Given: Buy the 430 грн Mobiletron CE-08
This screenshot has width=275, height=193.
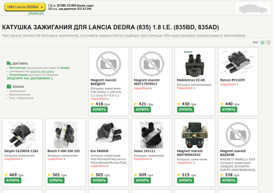Looking at the screenshot, I should 185,110.
